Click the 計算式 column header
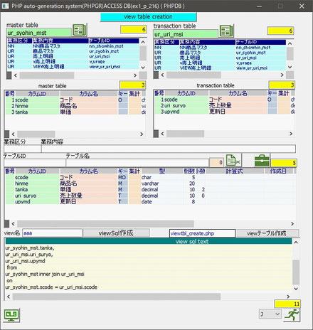This screenshot has height=330, width=313. coord(234,171)
